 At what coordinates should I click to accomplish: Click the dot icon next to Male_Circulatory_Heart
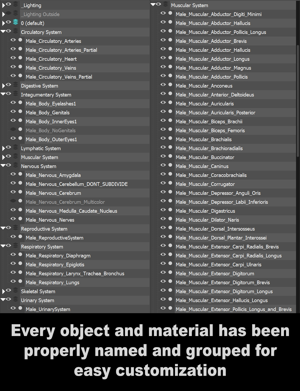[x=20, y=58]
